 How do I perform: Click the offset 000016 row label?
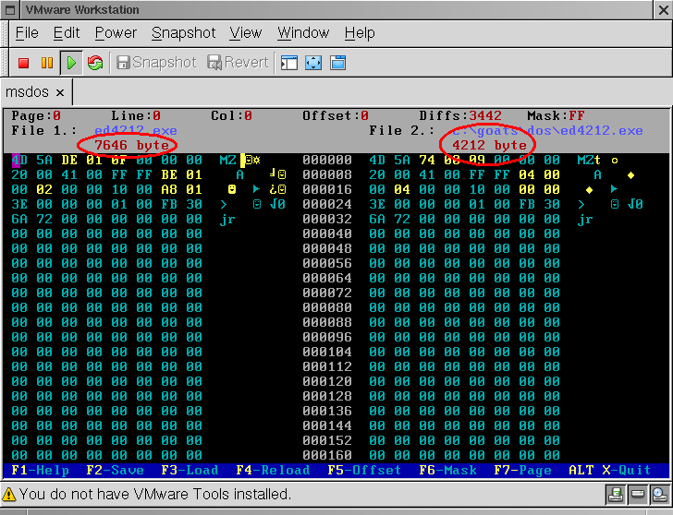click(x=327, y=189)
